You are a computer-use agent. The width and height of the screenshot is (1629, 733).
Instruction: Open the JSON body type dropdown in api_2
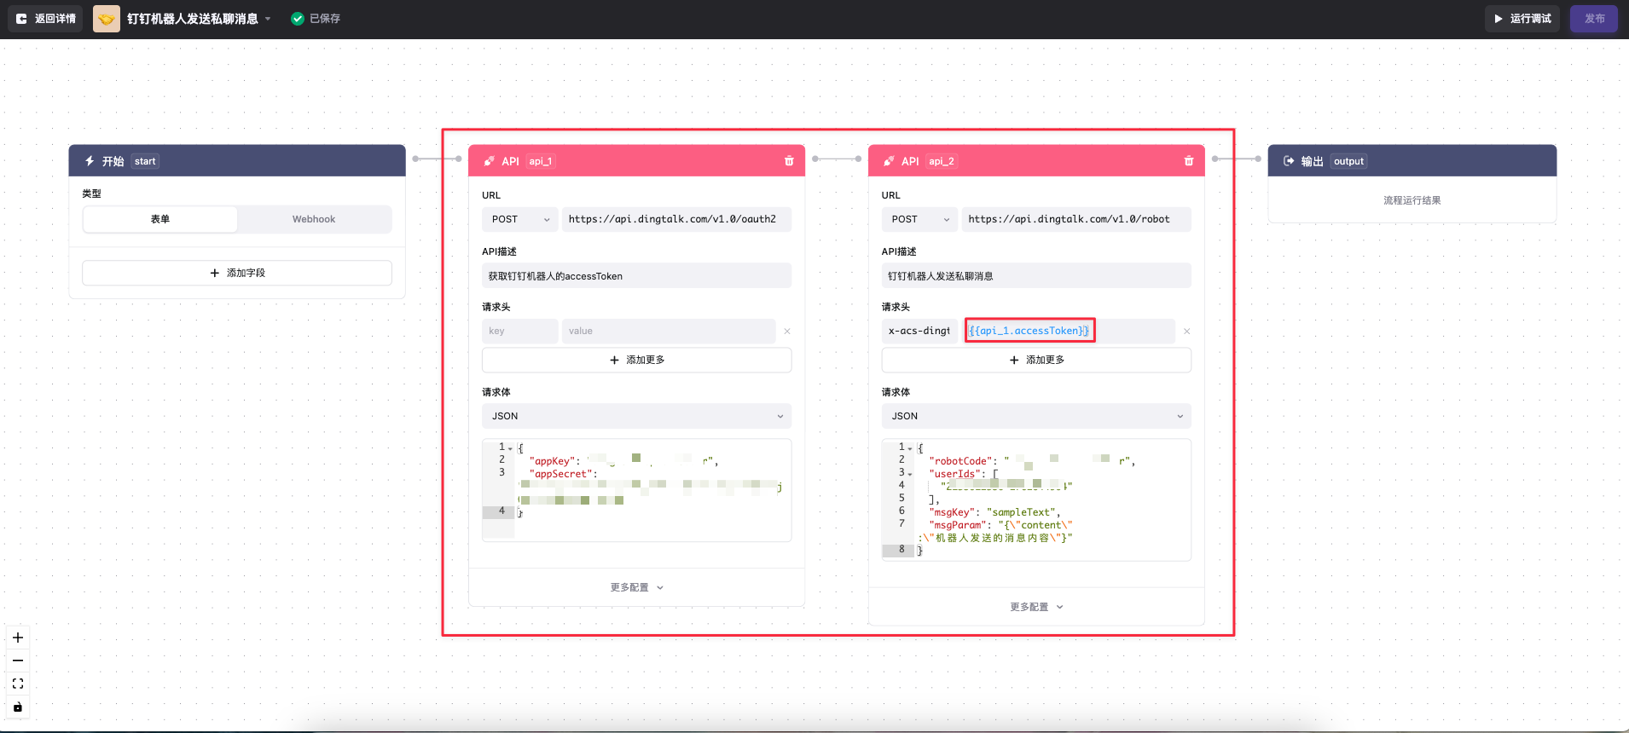(1036, 416)
